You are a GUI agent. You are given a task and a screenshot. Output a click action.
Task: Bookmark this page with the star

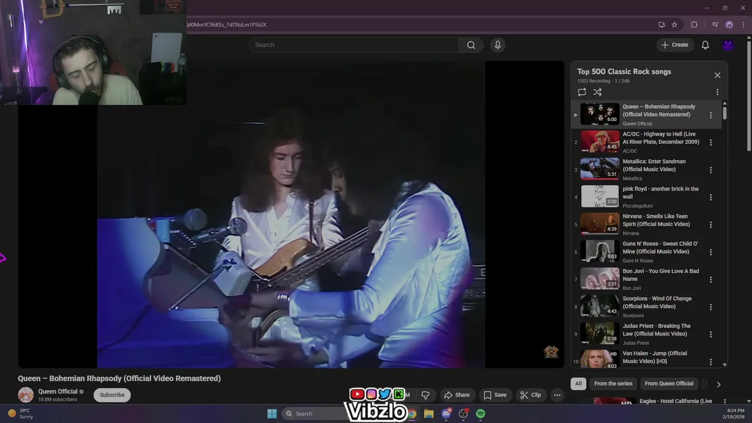674,25
